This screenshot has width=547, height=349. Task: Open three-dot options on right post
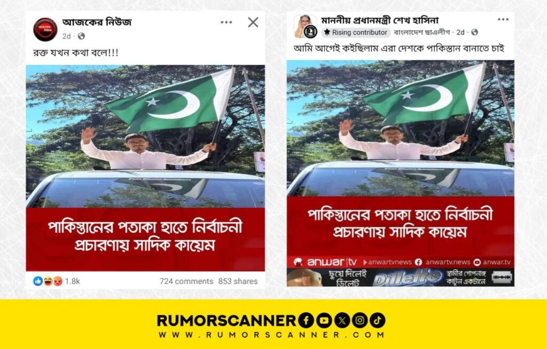503,20
